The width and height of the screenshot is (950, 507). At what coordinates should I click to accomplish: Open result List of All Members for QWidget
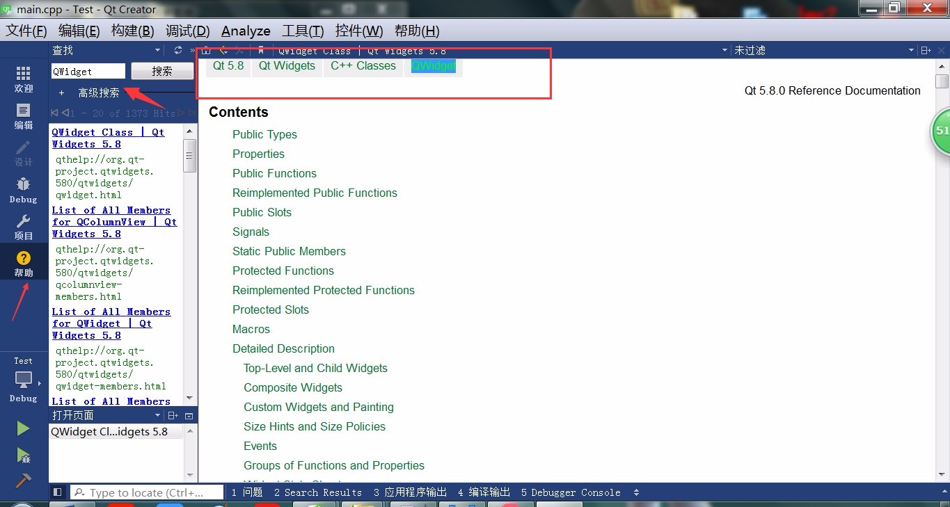111,323
